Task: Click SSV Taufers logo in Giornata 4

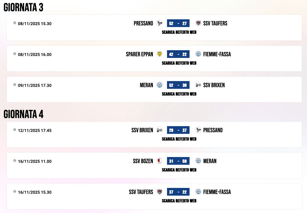Action: tap(159, 192)
